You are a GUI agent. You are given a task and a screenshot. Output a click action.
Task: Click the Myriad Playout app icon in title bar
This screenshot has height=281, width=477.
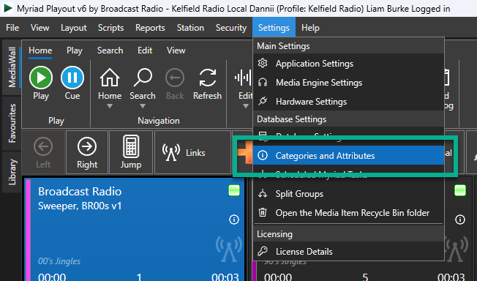7,8
